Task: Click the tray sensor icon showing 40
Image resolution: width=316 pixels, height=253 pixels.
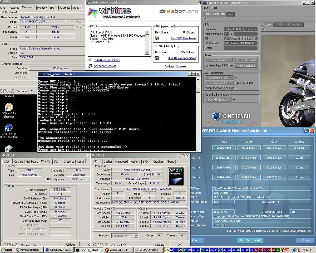Action: [x=247, y=250]
